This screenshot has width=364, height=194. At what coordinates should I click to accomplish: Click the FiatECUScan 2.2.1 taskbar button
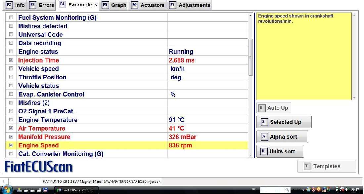(x=76, y=190)
